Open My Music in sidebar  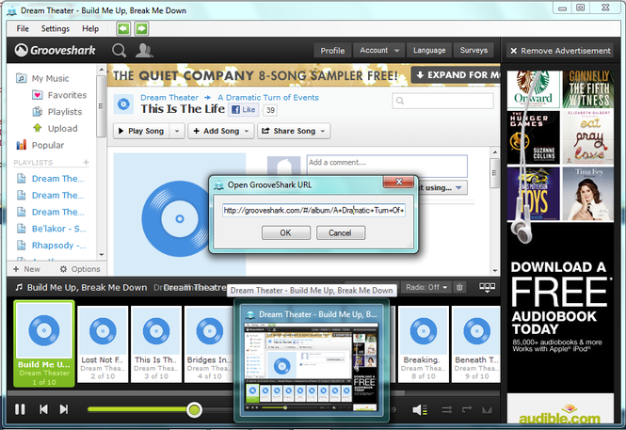coord(42,78)
